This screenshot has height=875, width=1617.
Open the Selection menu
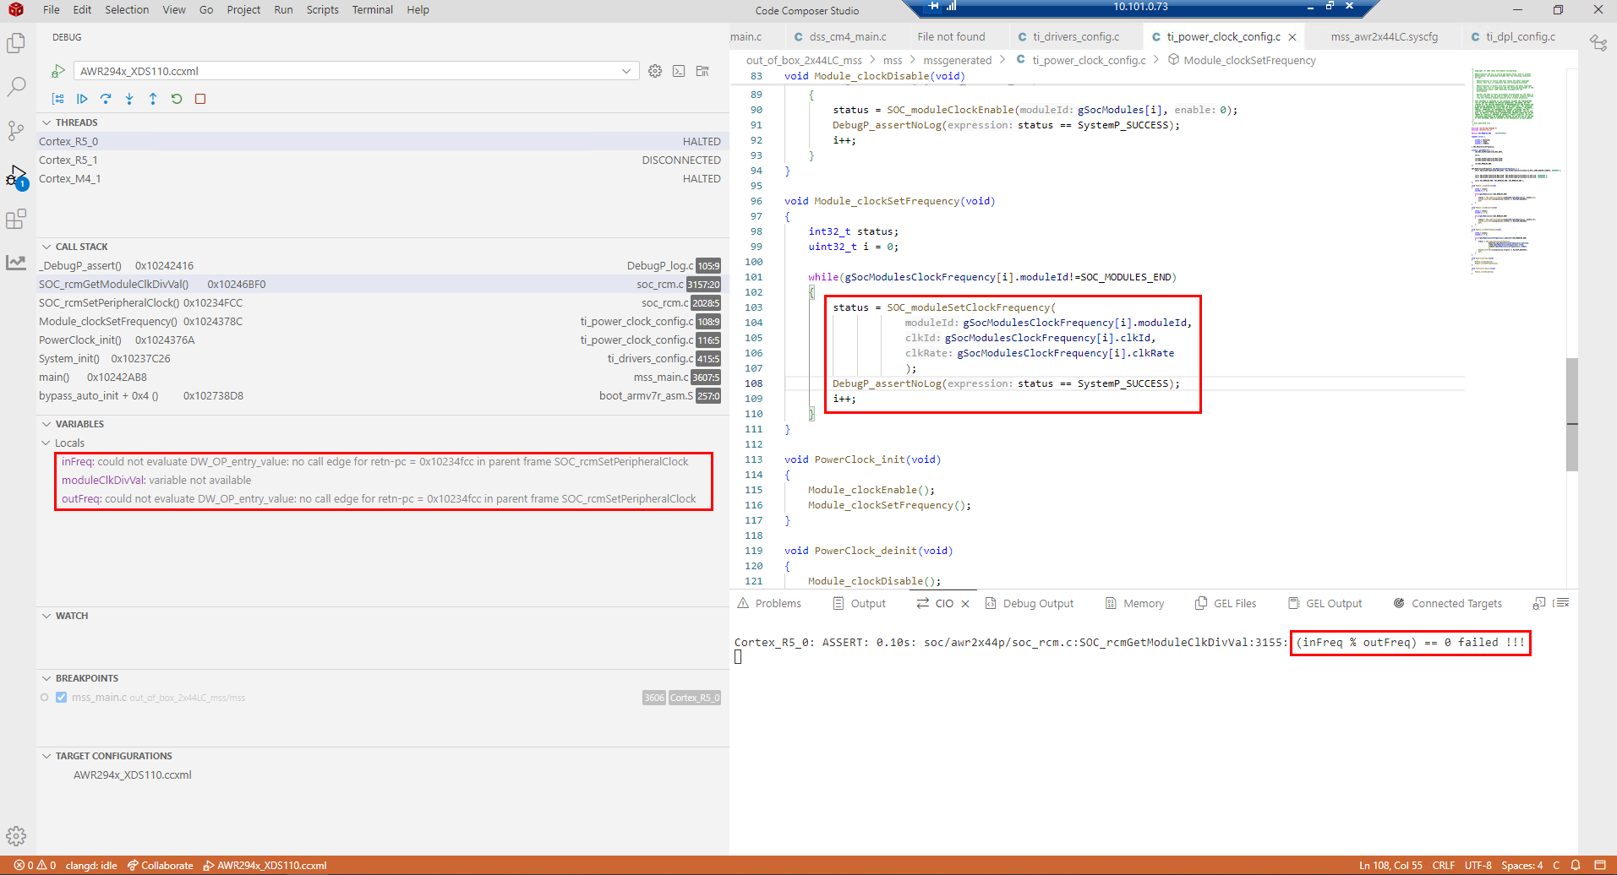[127, 10]
